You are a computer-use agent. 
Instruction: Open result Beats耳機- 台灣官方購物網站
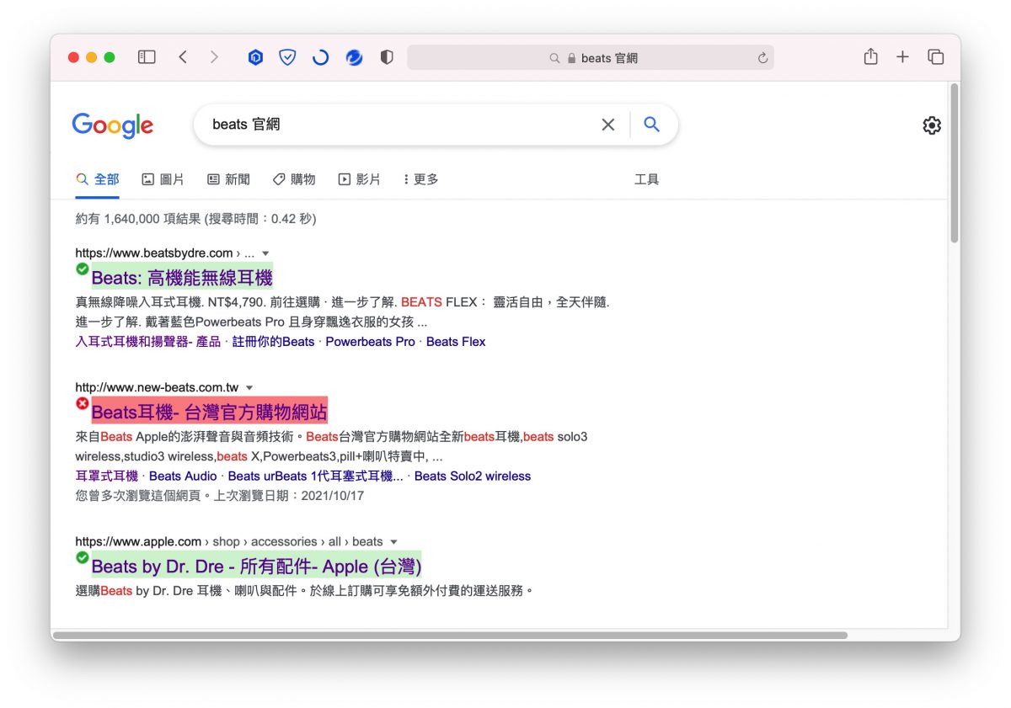click(209, 412)
